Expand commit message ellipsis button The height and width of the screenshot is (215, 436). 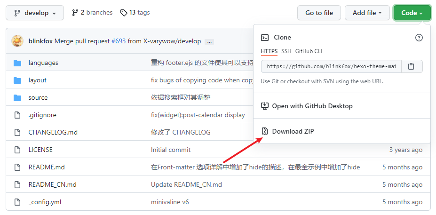pyautogui.click(x=209, y=42)
